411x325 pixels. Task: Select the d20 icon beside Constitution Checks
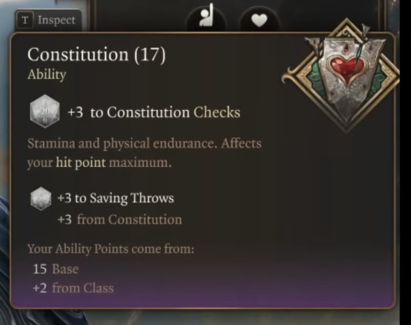tap(45, 111)
